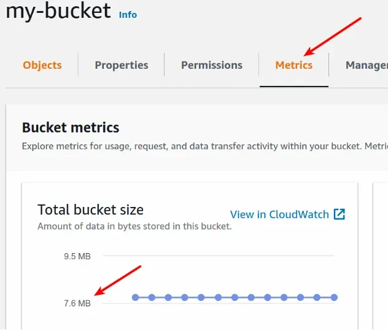Click the my-bucket page title

pyautogui.click(x=58, y=10)
